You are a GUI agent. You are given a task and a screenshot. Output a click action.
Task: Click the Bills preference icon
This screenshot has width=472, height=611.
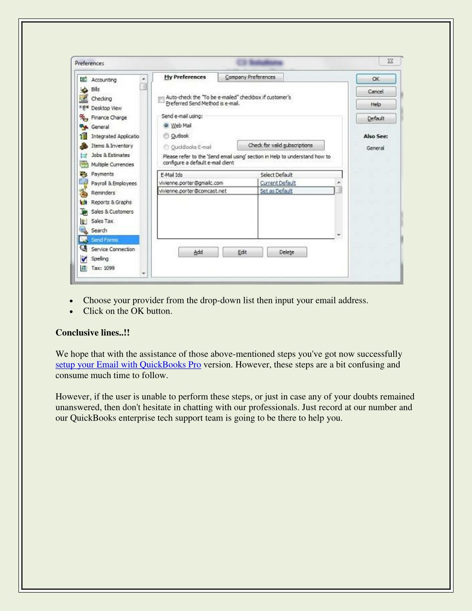click(x=83, y=89)
